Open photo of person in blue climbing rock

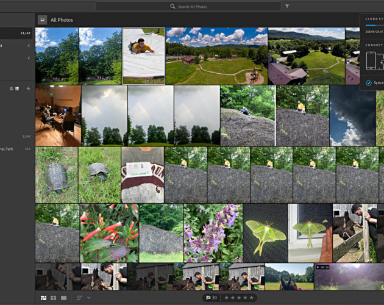pos(247,116)
